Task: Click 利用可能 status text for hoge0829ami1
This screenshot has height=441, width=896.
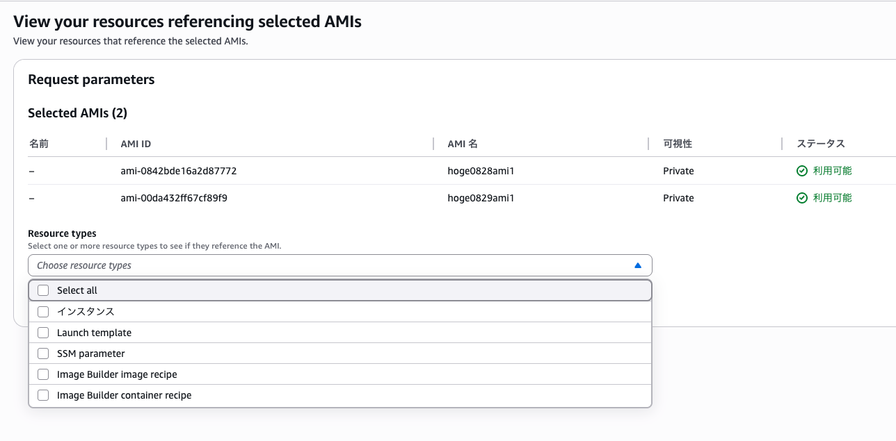Action: pyautogui.click(x=832, y=198)
